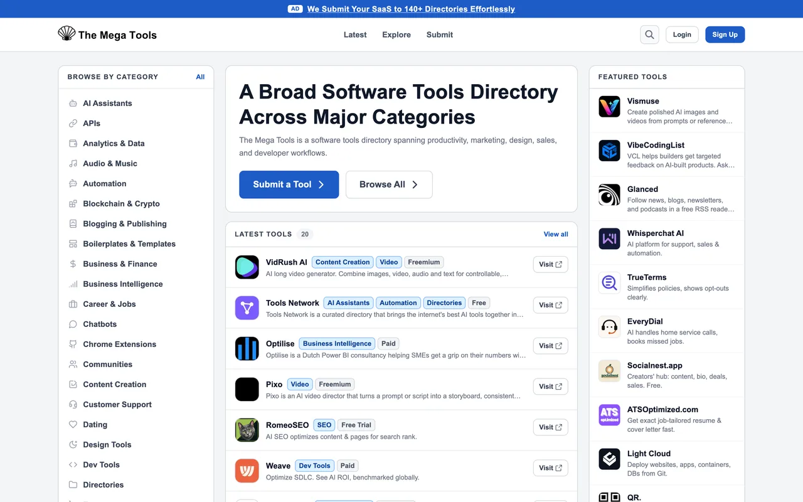Open the Customer Support category
The width and height of the screenshot is (803, 502).
click(x=136, y=405)
